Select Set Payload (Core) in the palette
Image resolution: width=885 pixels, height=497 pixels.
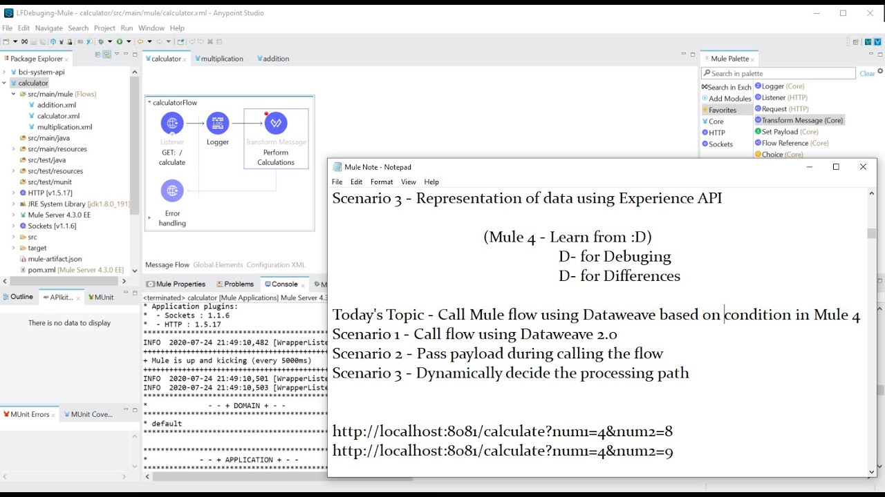786,131
